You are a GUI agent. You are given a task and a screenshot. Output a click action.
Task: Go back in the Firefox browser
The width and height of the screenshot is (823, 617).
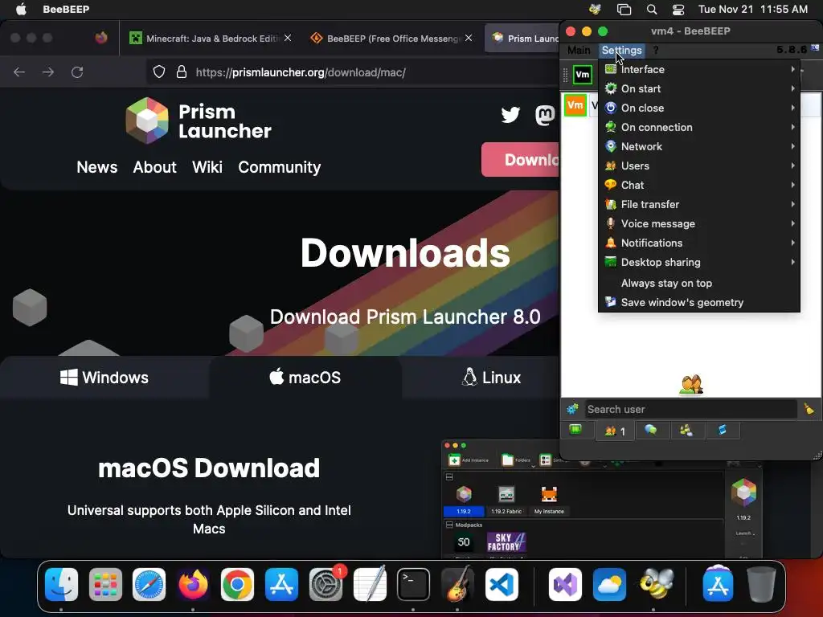pyautogui.click(x=19, y=72)
